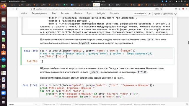
Task: Click the Out[30] output prompt
Action: point(32,61)
